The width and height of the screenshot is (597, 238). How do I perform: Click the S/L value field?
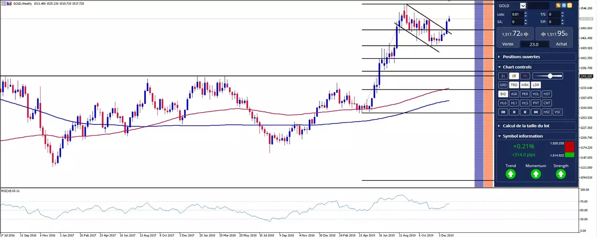click(517, 22)
